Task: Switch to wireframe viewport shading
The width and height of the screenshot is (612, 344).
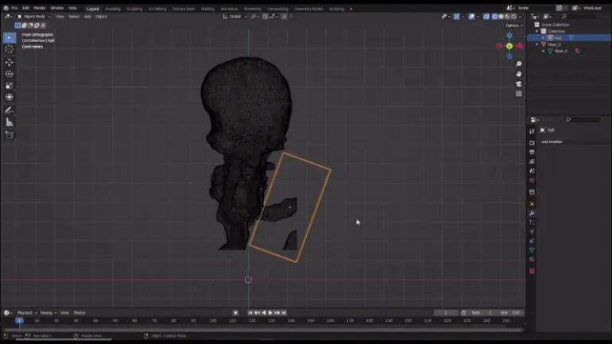Action: pos(494,16)
